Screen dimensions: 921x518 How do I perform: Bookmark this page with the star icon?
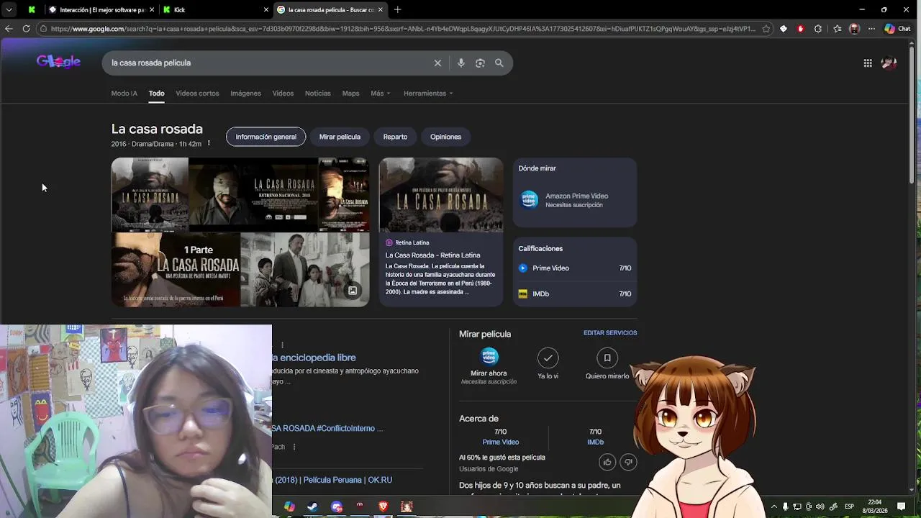coord(766,29)
